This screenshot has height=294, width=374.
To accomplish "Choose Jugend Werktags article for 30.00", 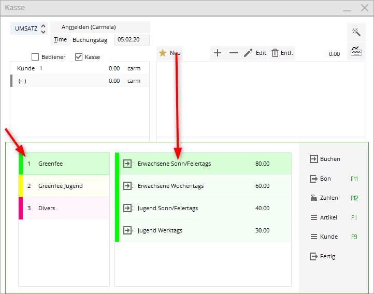I will point(203,230).
